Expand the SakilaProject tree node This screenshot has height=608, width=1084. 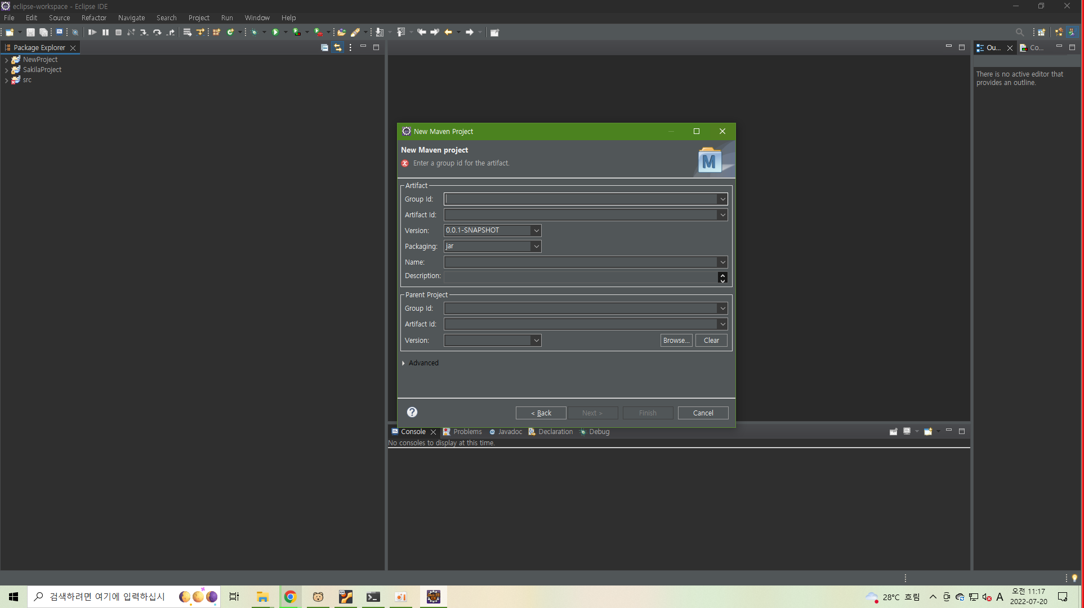pyautogui.click(x=6, y=70)
